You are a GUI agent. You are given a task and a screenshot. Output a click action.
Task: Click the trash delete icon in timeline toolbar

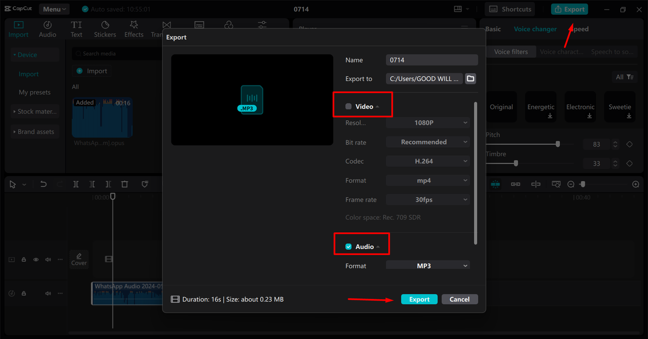125,184
